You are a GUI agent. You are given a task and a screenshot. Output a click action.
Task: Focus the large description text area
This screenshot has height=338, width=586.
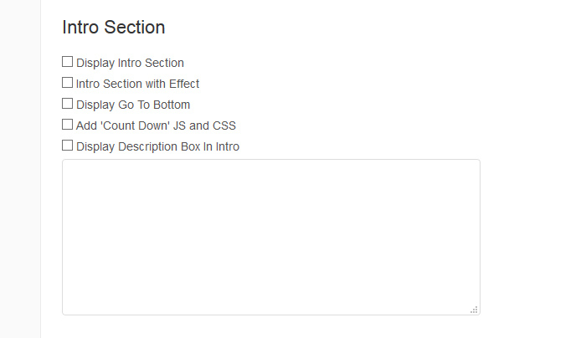tap(271, 237)
